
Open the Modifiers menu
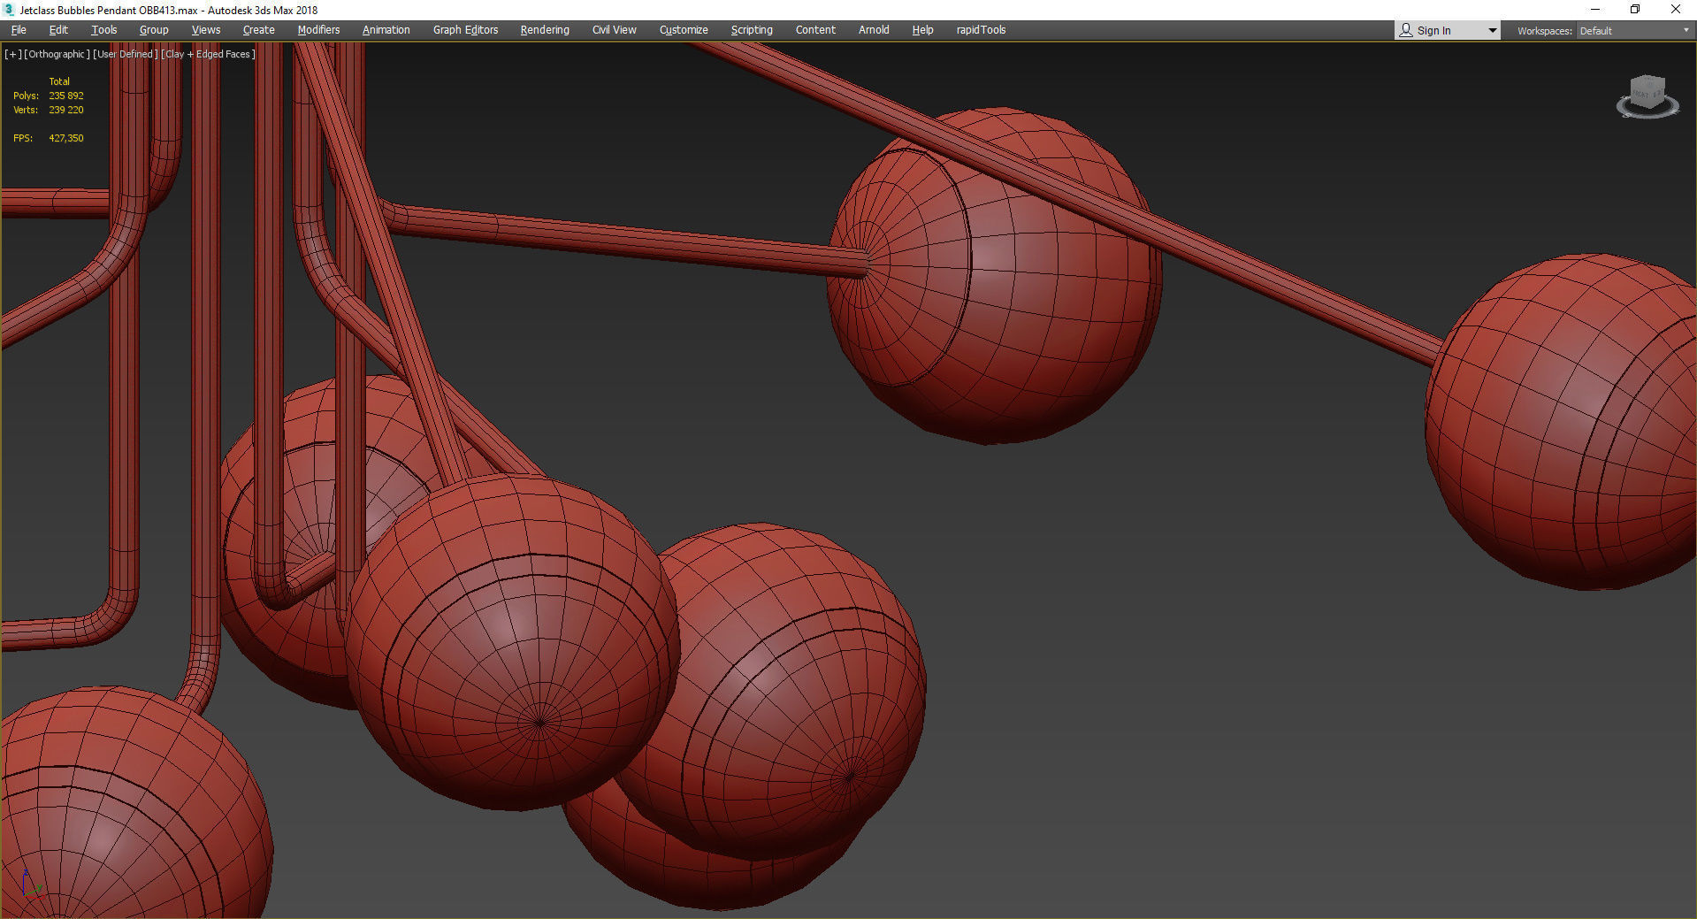318,30
